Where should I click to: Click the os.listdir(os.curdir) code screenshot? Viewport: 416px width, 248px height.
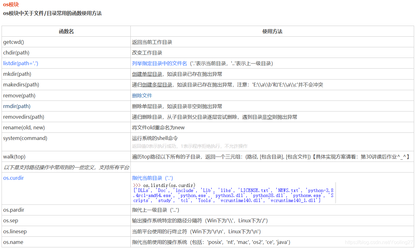(234, 193)
